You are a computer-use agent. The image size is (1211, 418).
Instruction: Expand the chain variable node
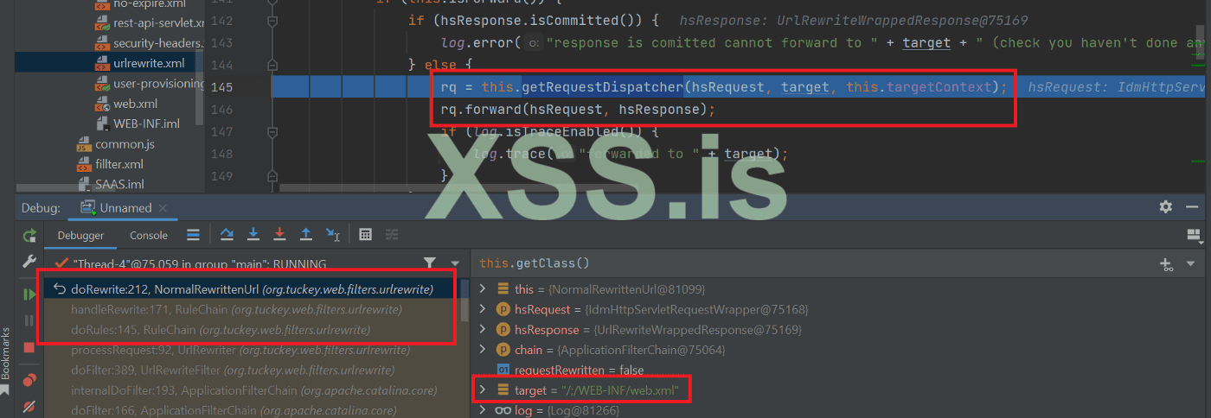484,350
